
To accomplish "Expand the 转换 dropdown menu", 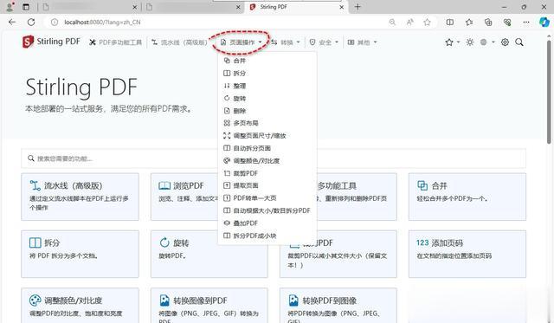I will (x=286, y=42).
